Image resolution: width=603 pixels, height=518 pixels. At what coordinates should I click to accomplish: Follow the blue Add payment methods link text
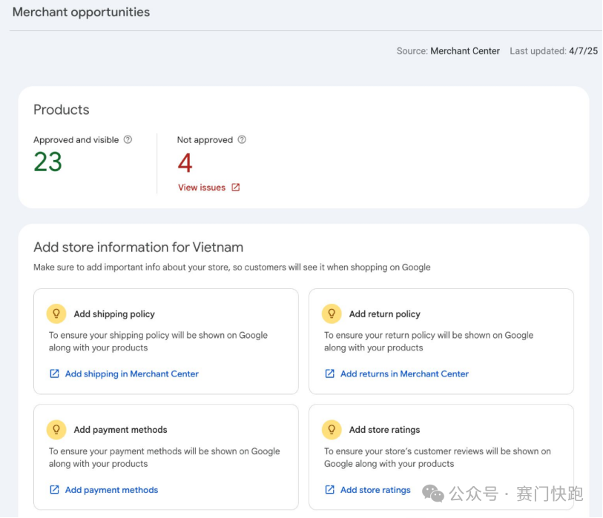[x=111, y=489]
